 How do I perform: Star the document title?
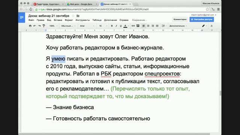(x=73, y=16)
